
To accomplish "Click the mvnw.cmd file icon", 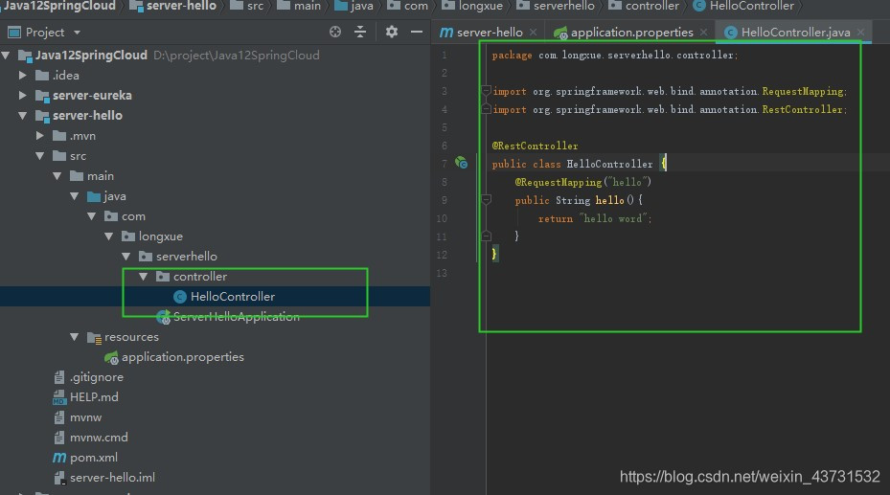I will [59, 438].
